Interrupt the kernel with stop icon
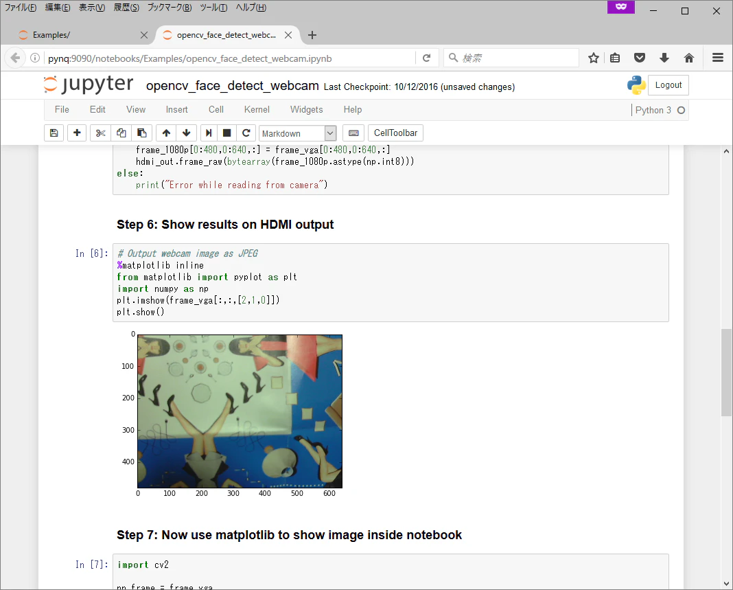The width and height of the screenshot is (733, 590). pyautogui.click(x=226, y=133)
